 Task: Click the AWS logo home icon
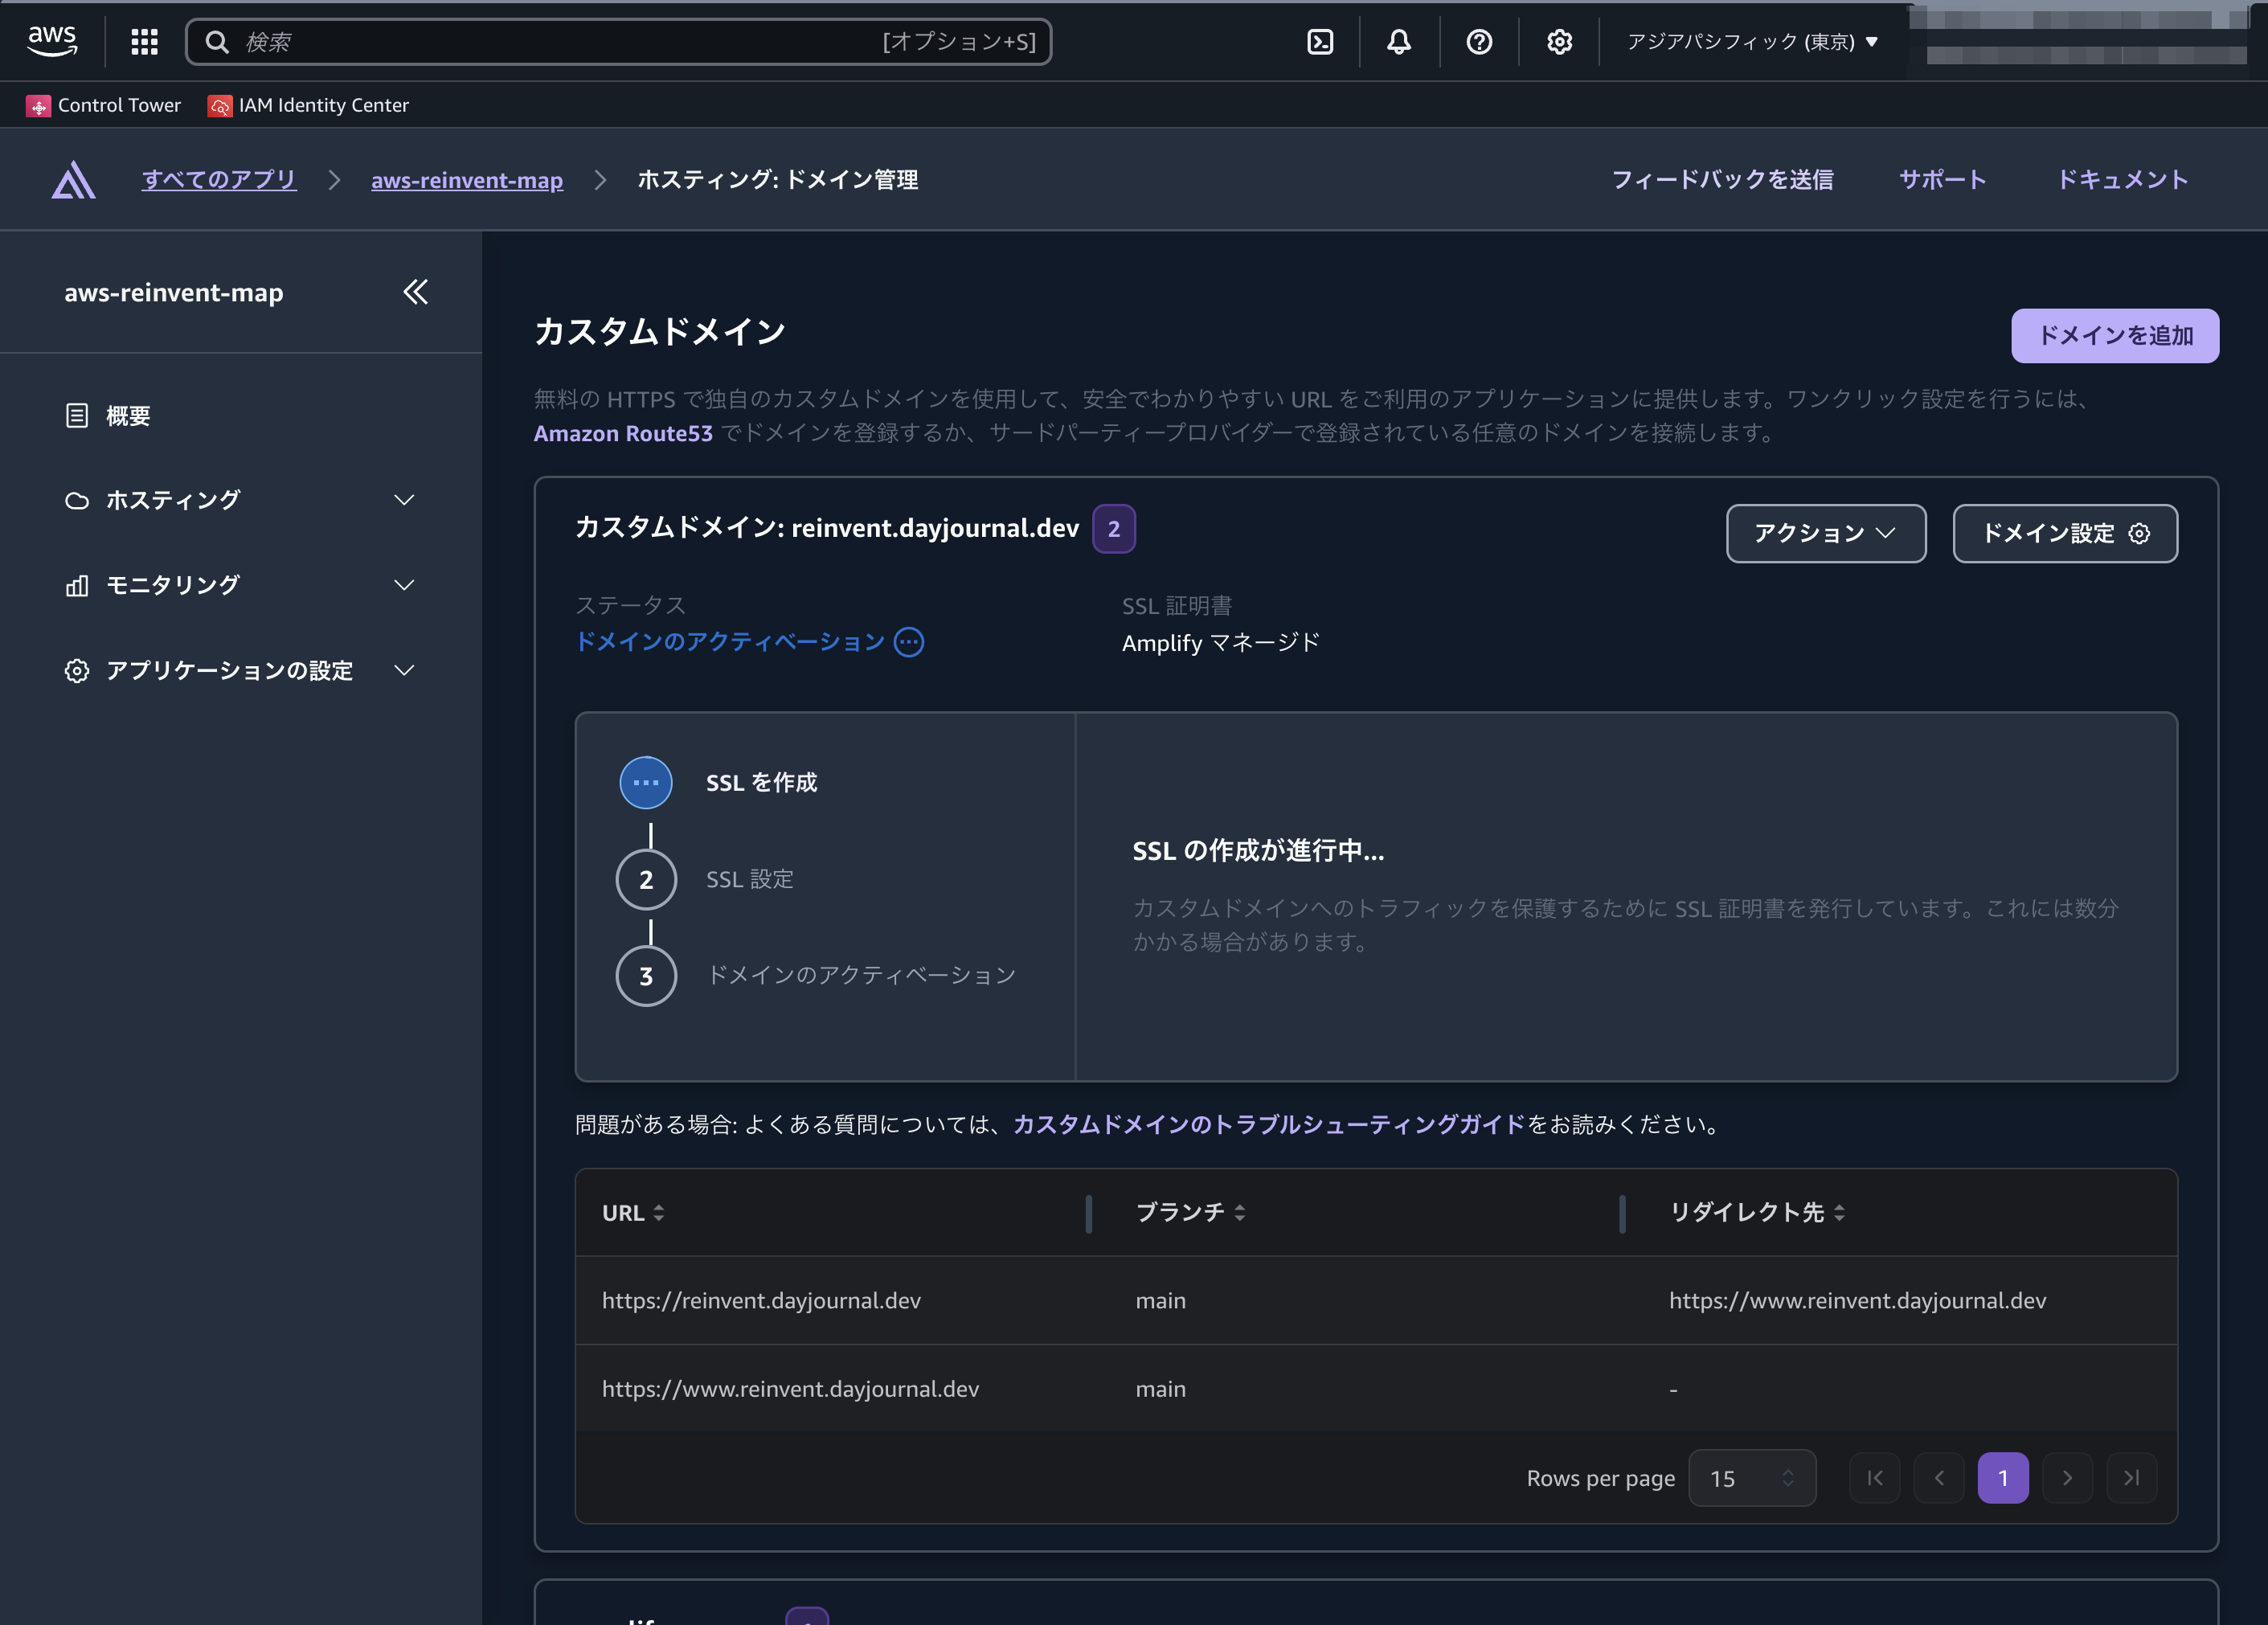[52, 41]
